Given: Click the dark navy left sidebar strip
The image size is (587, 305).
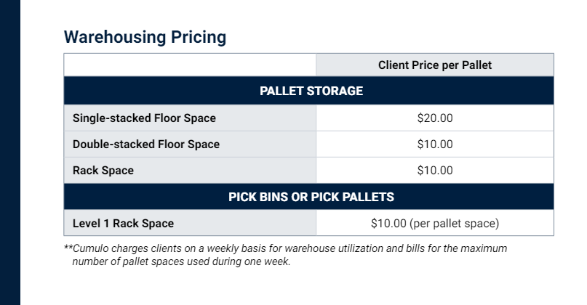Looking at the screenshot, I should point(10,152).
